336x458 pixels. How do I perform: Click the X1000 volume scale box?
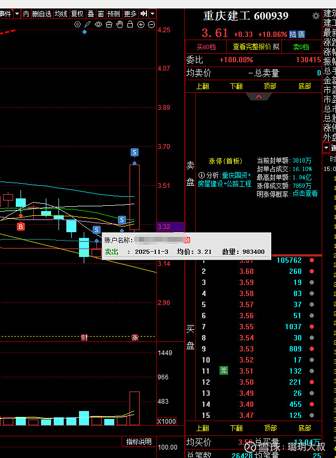coord(166,421)
